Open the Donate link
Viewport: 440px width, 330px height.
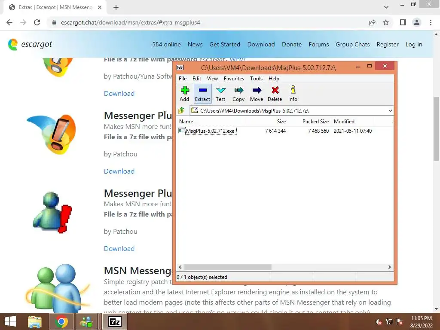(x=292, y=44)
